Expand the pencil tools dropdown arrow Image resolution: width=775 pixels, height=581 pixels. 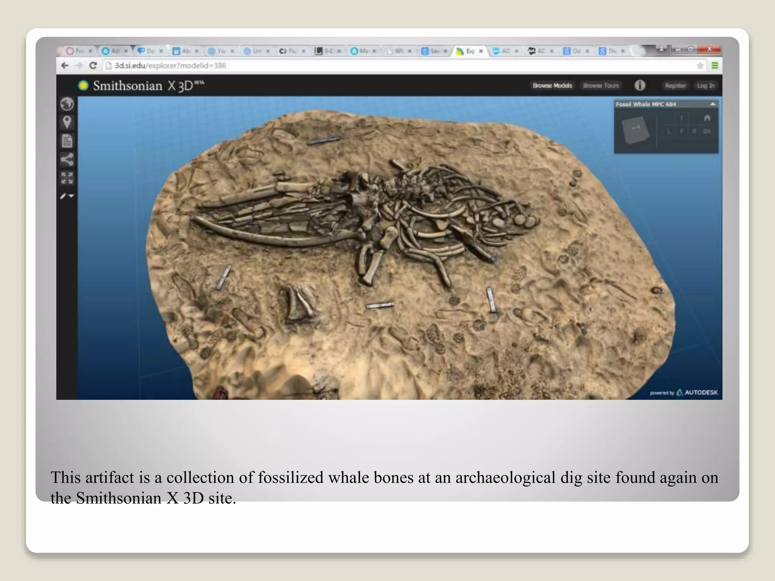(71, 196)
